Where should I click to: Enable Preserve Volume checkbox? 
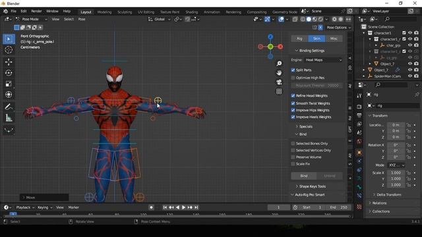click(293, 157)
